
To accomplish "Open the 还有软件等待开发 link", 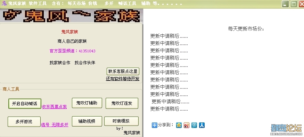I will (123, 79).
